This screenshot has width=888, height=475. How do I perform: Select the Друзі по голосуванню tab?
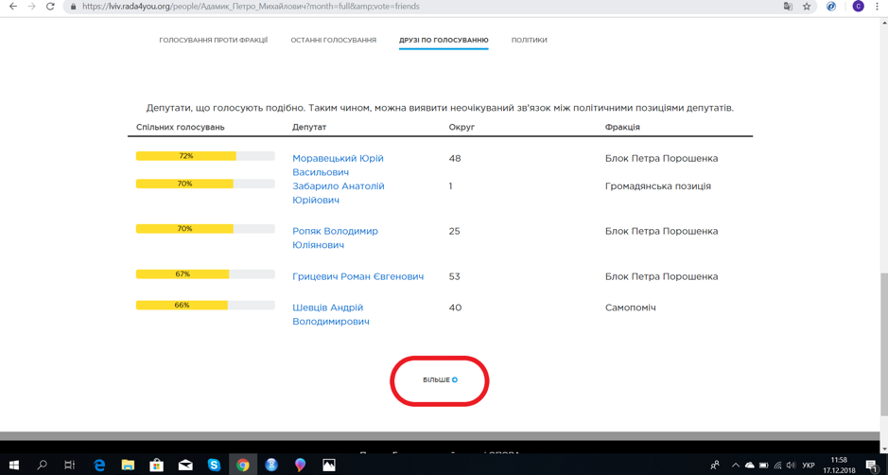444,40
